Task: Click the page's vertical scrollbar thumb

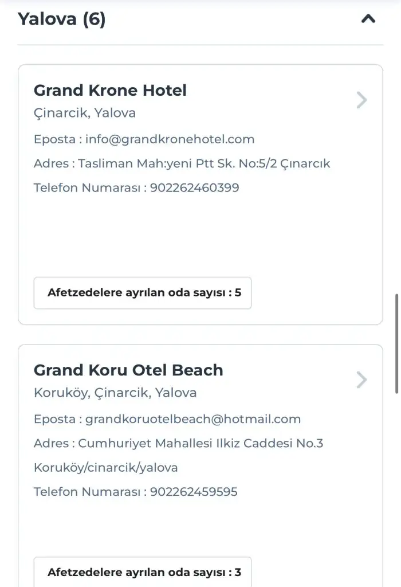Action: (397, 344)
